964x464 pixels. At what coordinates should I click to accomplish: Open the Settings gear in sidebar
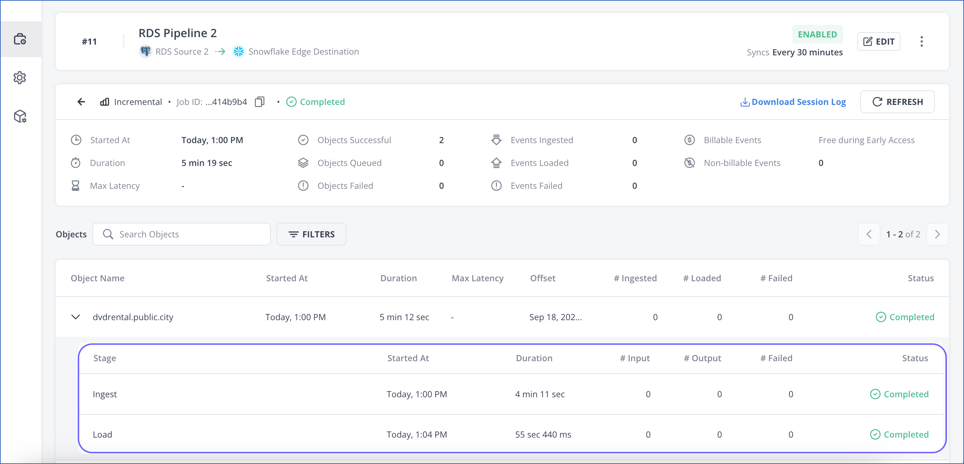20,77
